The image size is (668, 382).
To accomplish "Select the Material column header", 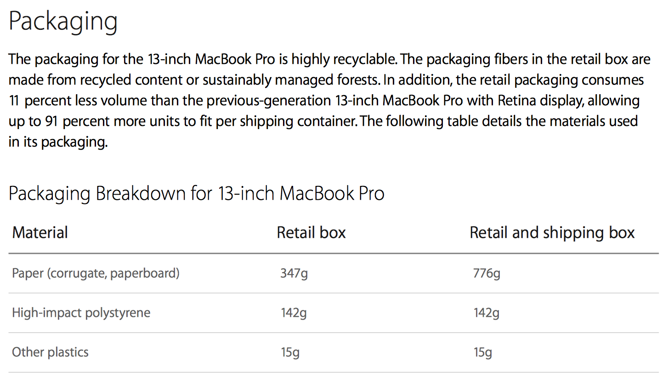I will [x=40, y=232].
